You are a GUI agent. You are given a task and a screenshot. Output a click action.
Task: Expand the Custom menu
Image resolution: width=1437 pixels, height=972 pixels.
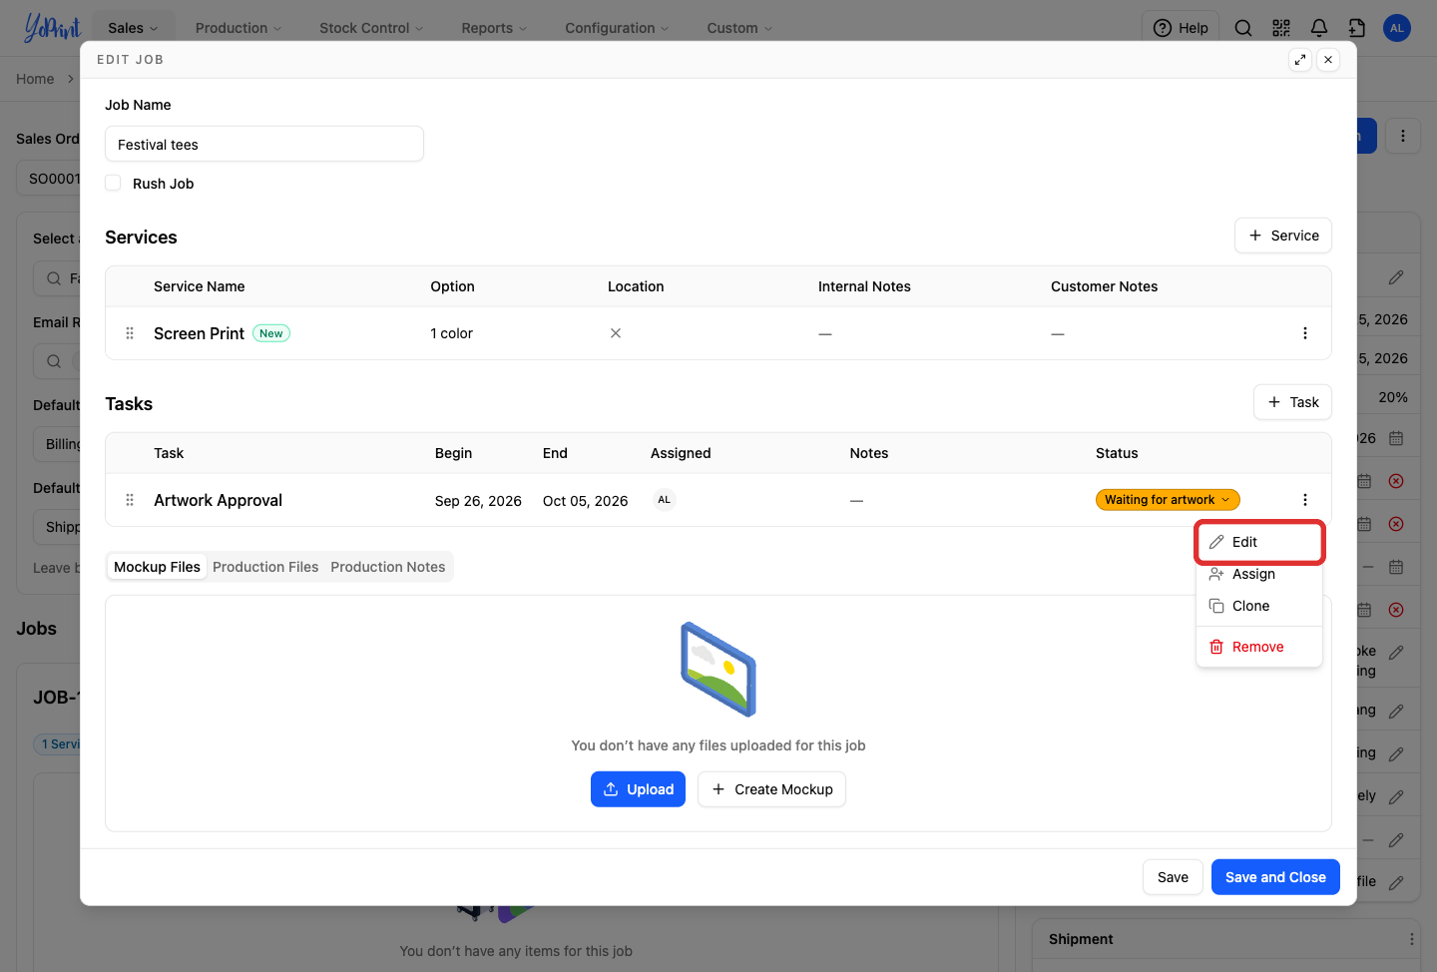click(x=739, y=28)
